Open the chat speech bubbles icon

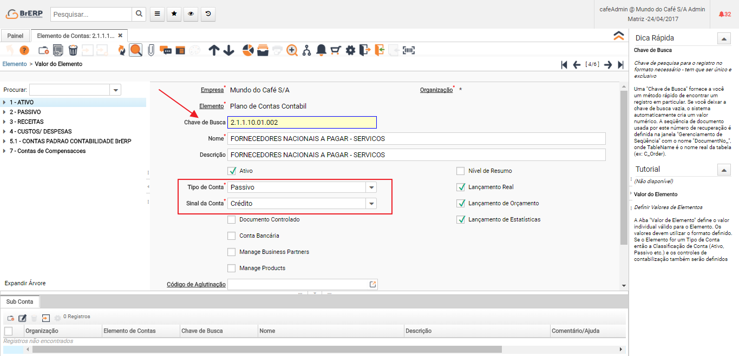click(166, 50)
